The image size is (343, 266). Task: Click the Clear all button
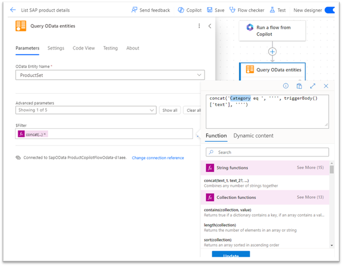click(193, 110)
